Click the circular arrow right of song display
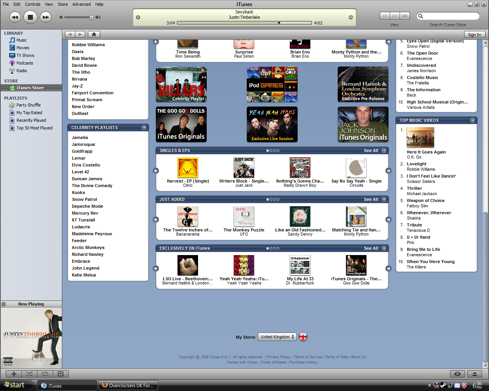Screen dimensions: 489x391 351,18
